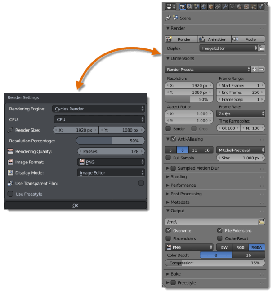Browse output folder with the file icon

tap(261, 221)
